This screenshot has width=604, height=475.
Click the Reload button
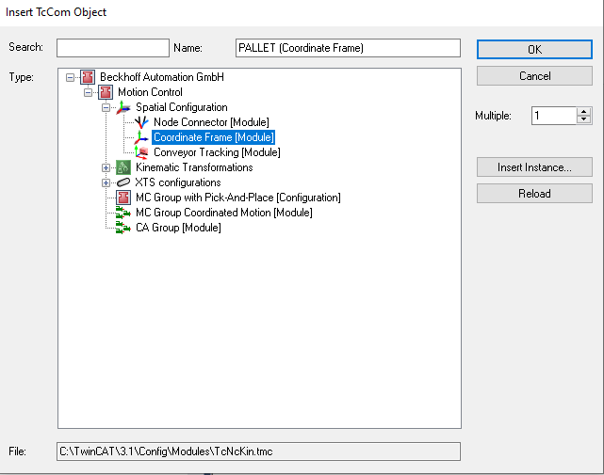click(x=534, y=193)
